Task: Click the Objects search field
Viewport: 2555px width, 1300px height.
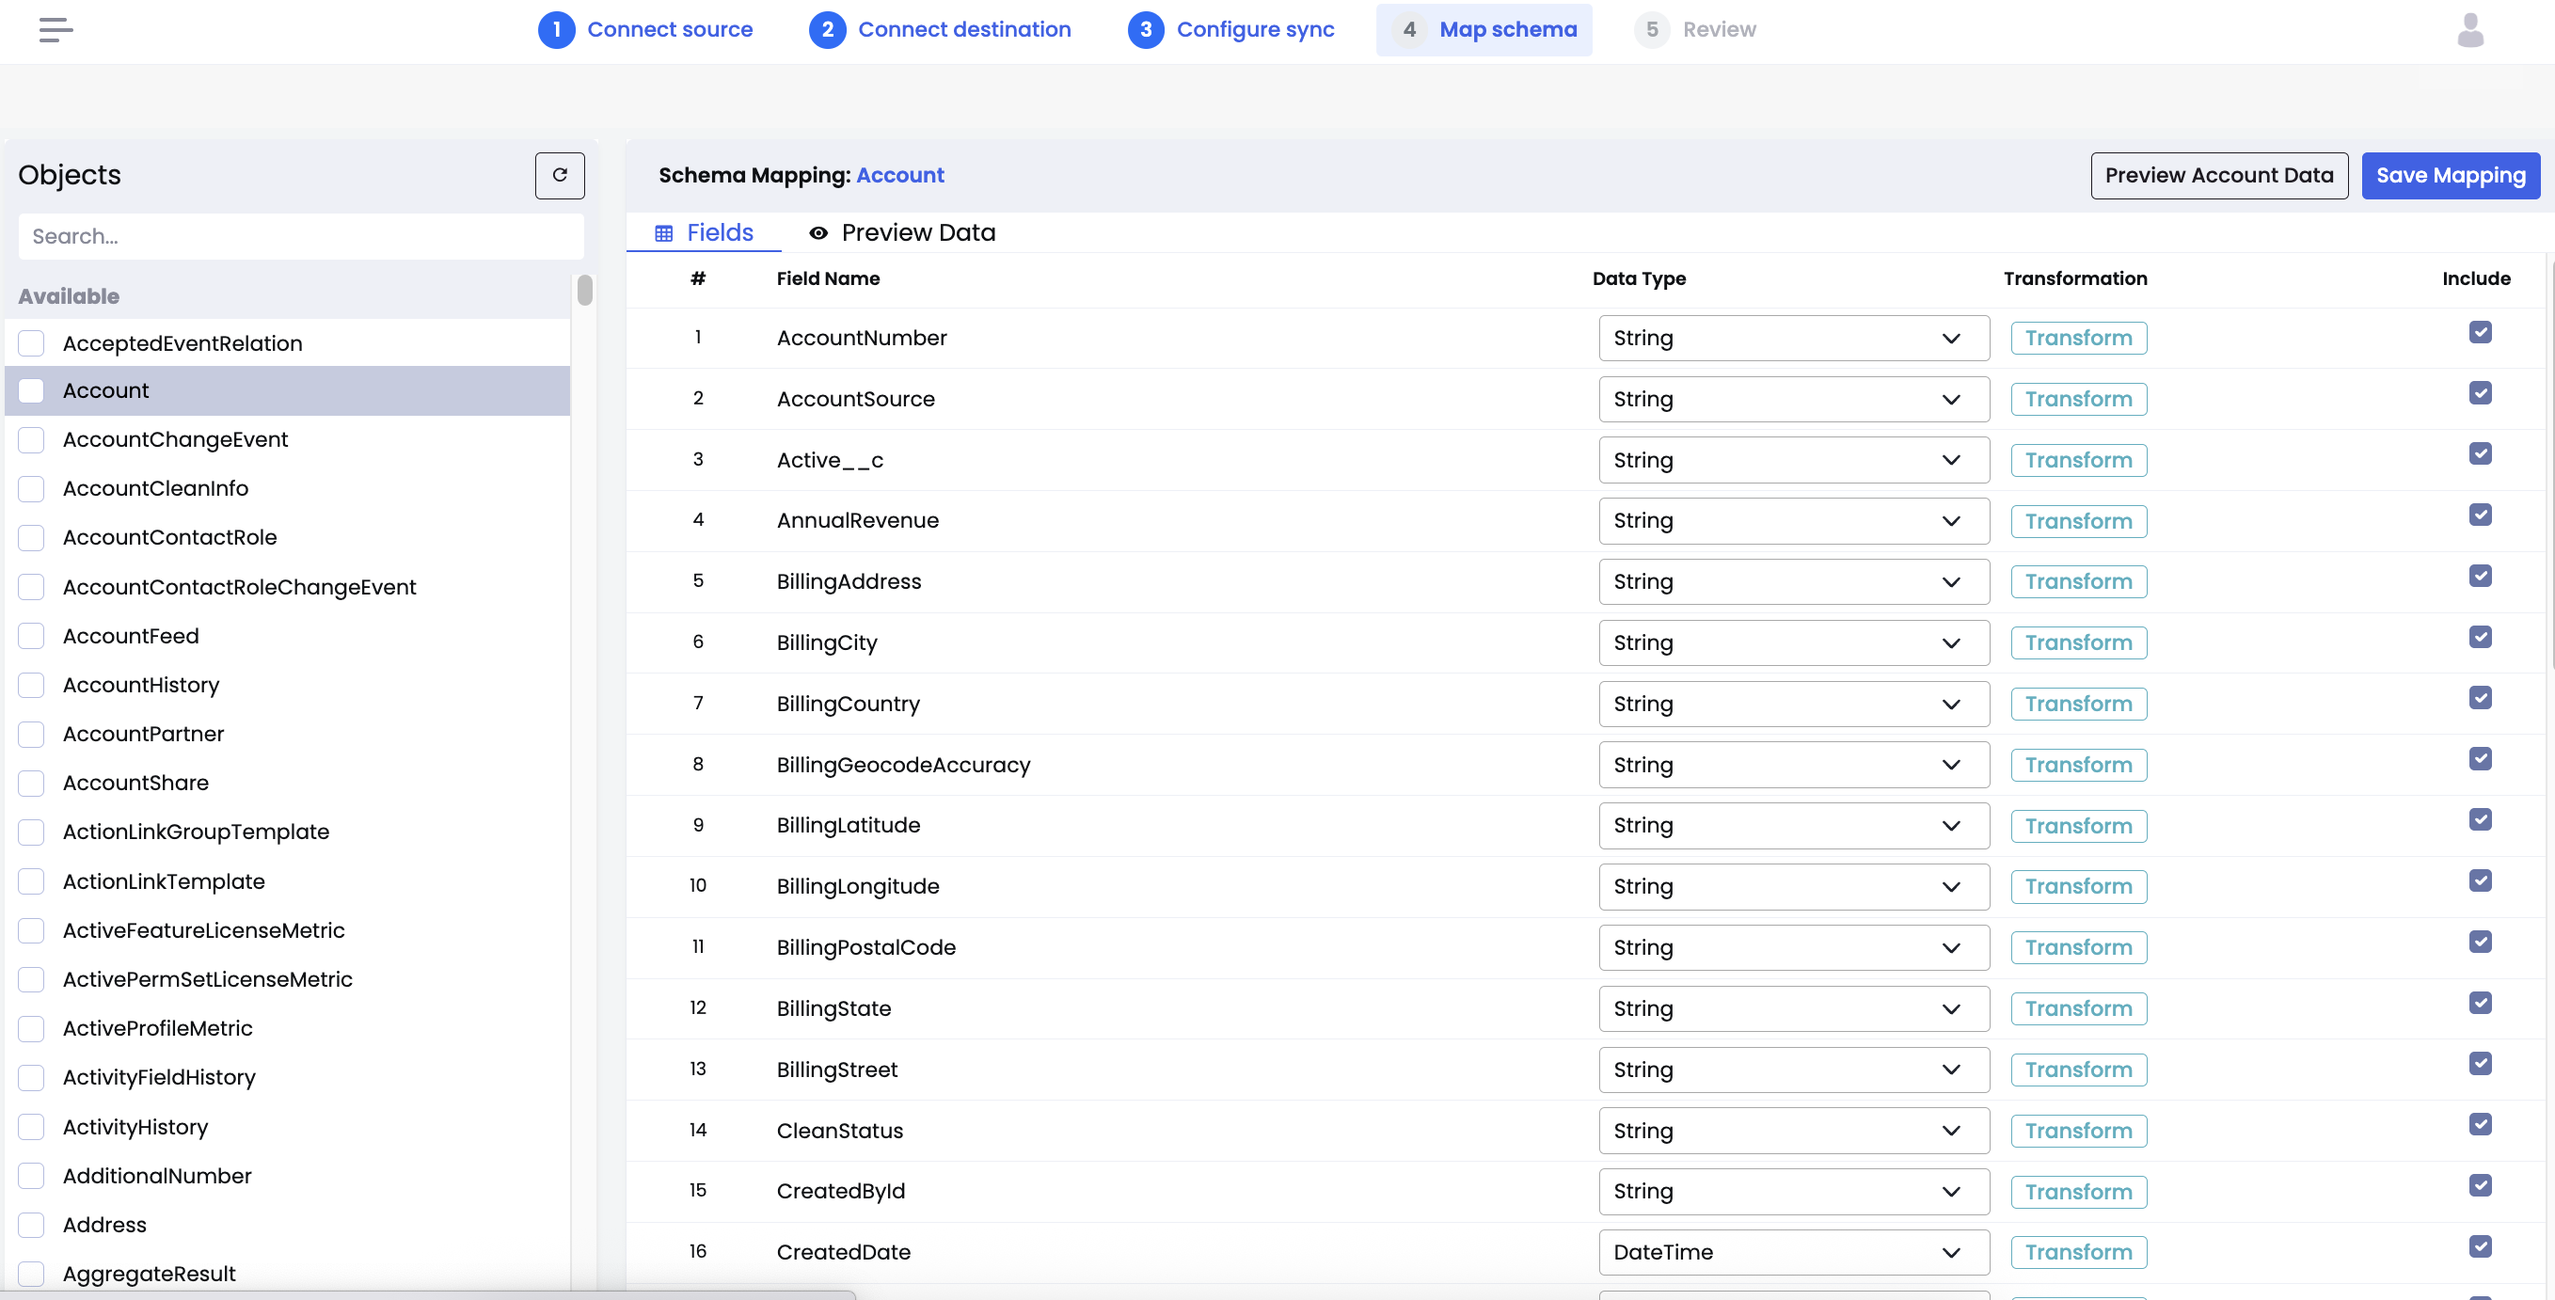Action: coord(300,237)
